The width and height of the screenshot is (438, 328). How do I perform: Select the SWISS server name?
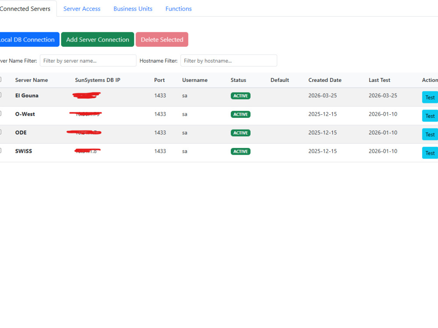click(24, 151)
